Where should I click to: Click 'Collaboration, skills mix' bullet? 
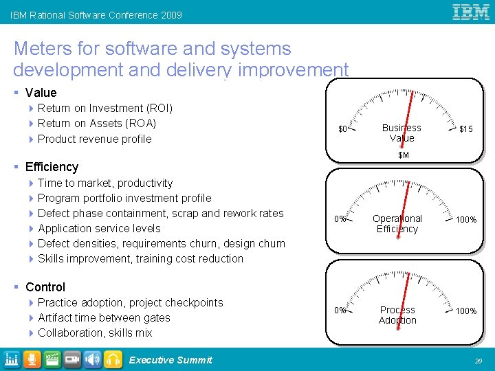tap(95, 333)
